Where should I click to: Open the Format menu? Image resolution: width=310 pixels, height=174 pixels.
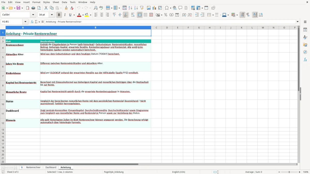pos(36,2)
